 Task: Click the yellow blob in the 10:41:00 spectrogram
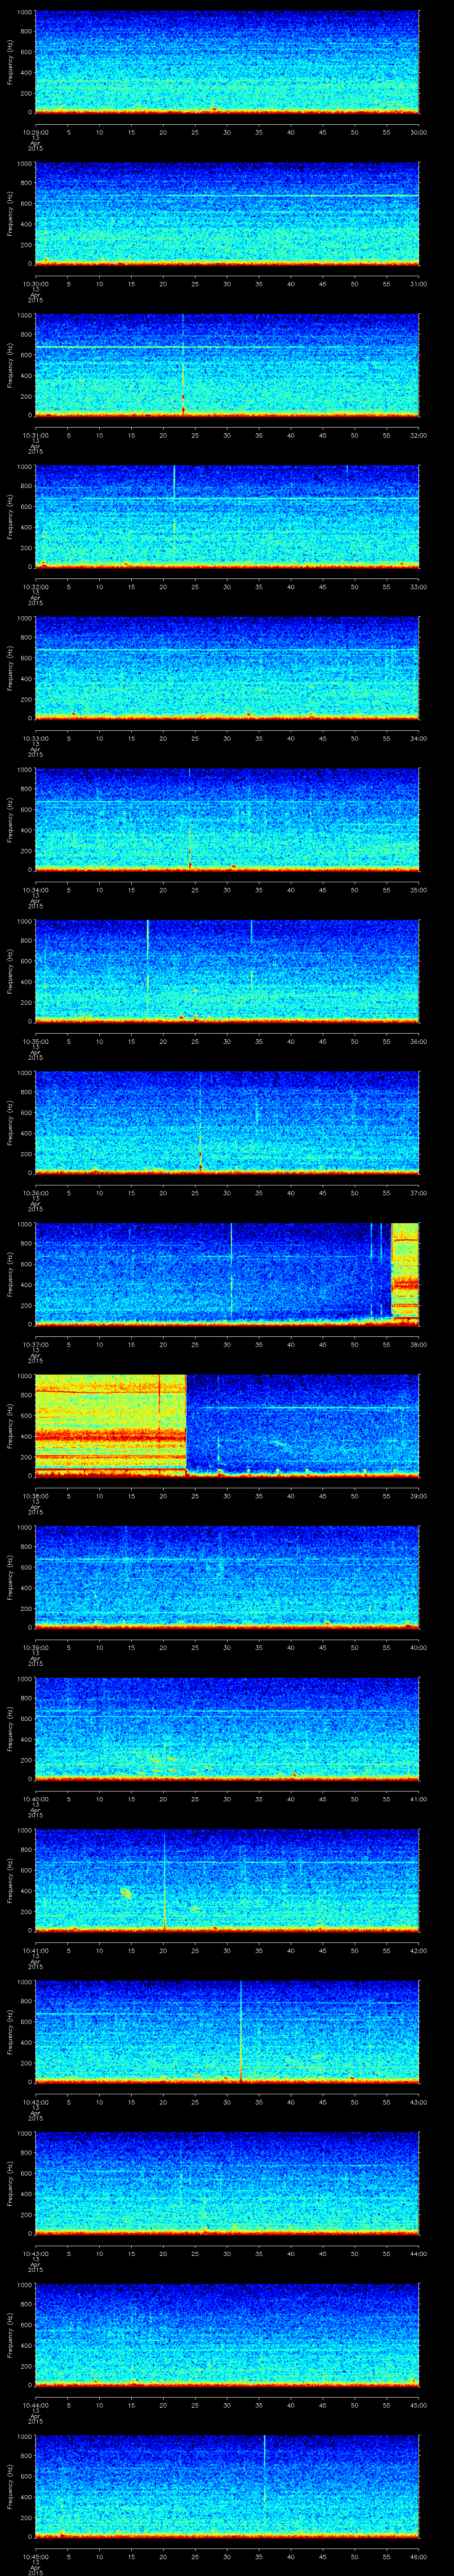coord(127,1893)
